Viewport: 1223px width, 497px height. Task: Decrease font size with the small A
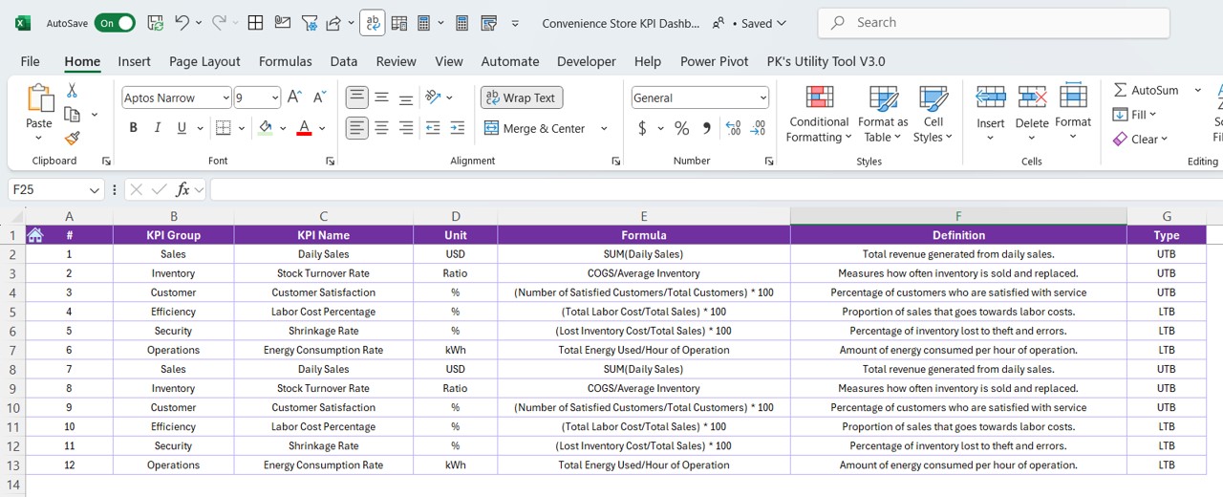pyautogui.click(x=318, y=97)
